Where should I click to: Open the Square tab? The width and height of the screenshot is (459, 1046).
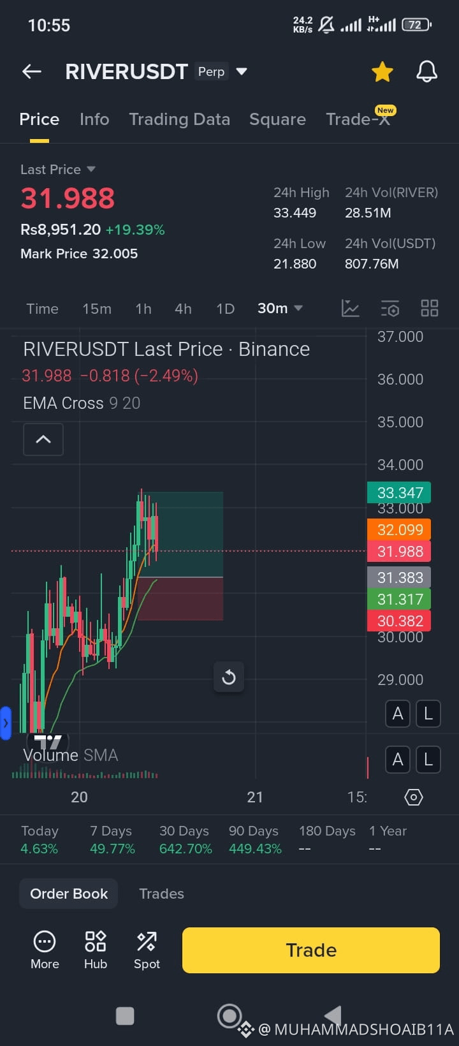coord(277,119)
